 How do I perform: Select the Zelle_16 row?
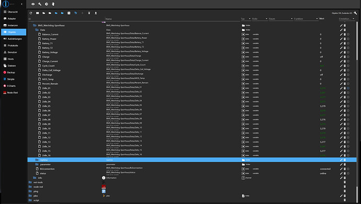(x=192, y=155)
